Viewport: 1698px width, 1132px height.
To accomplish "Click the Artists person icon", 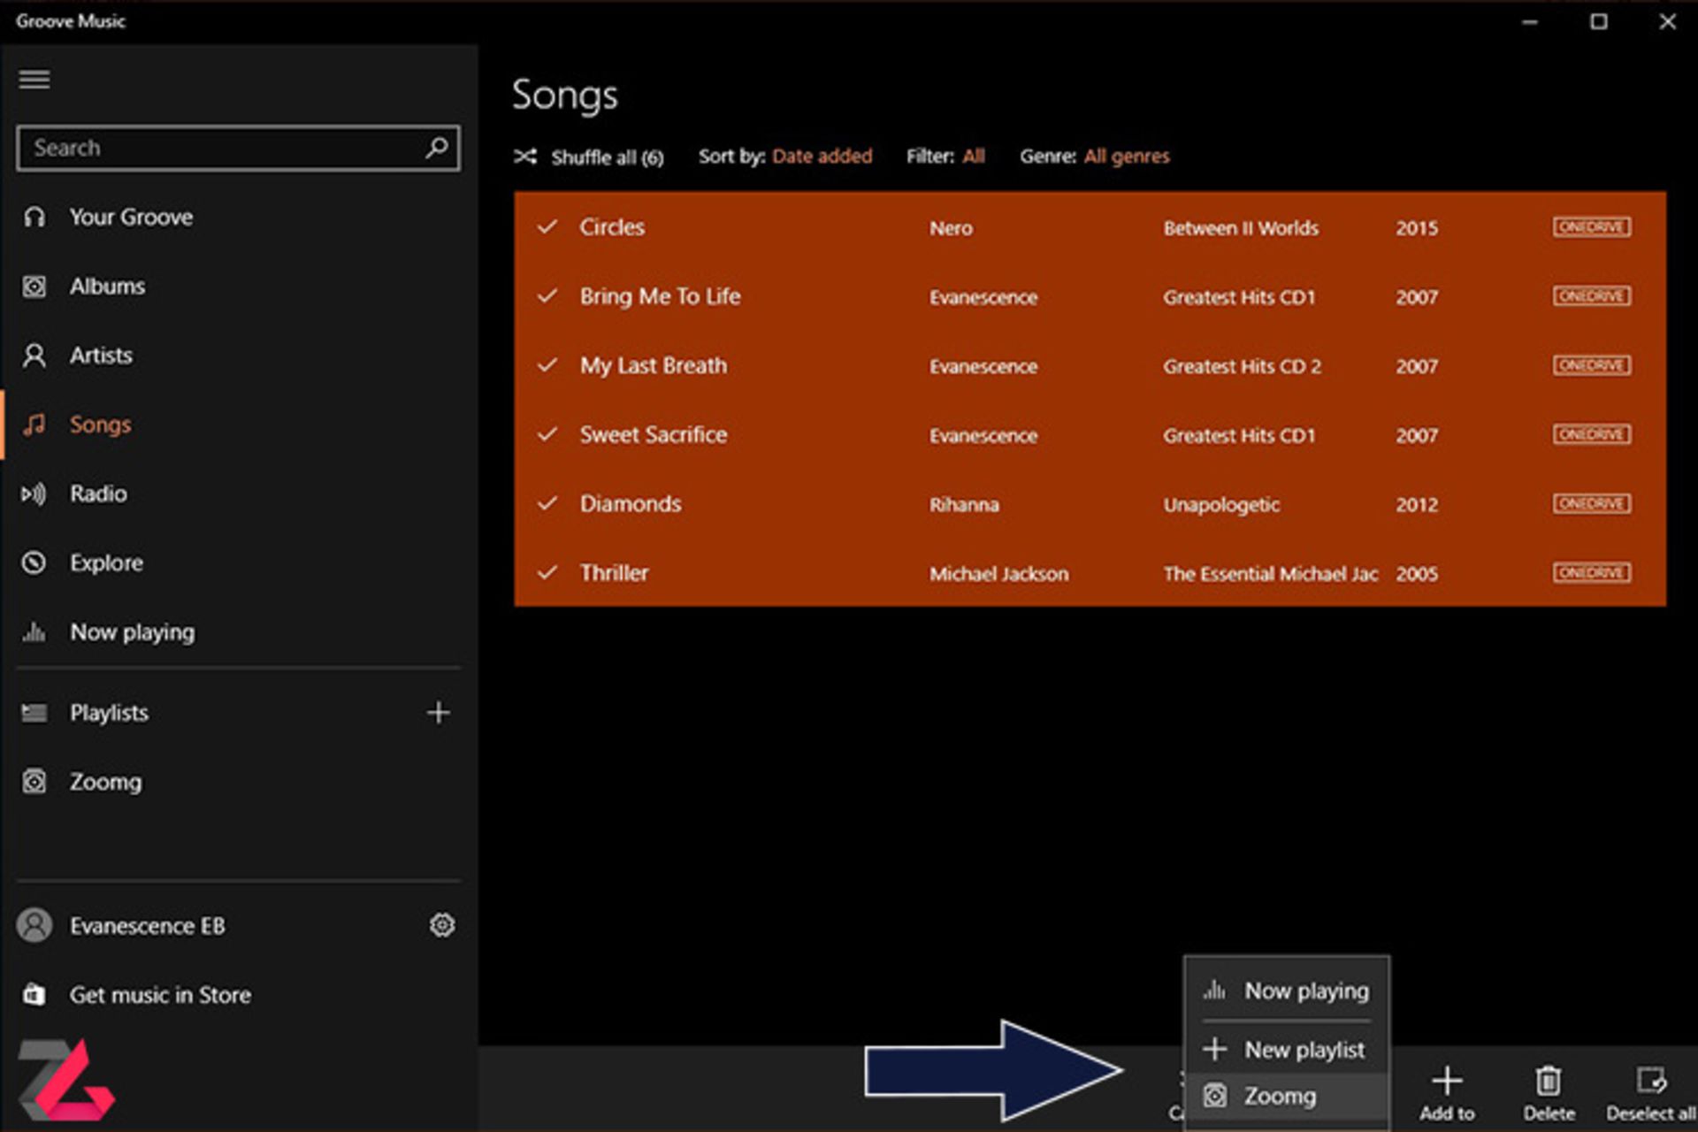I will click(34, 356).
